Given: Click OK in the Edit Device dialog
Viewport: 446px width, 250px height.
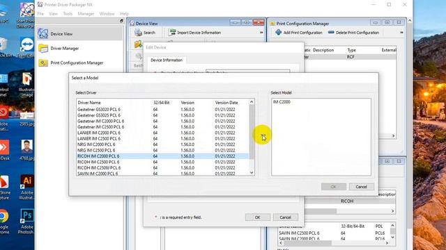Looking at the screenshot, I should coord(258,217).
